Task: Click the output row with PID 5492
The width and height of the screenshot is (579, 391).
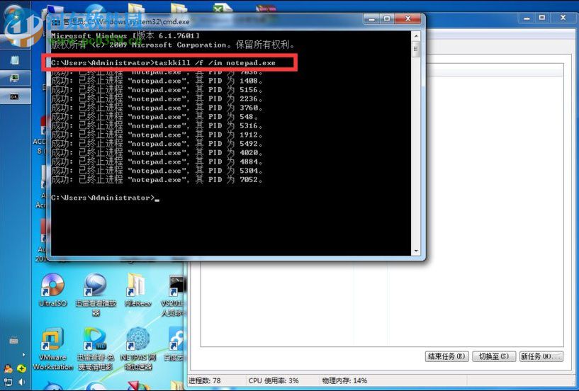Action: pyautogui.click(x=157, y=144)
